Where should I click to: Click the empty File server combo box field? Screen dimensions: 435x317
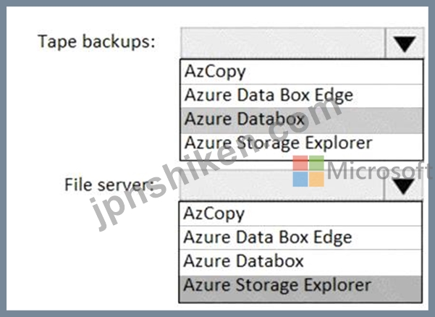coord(282,185)
